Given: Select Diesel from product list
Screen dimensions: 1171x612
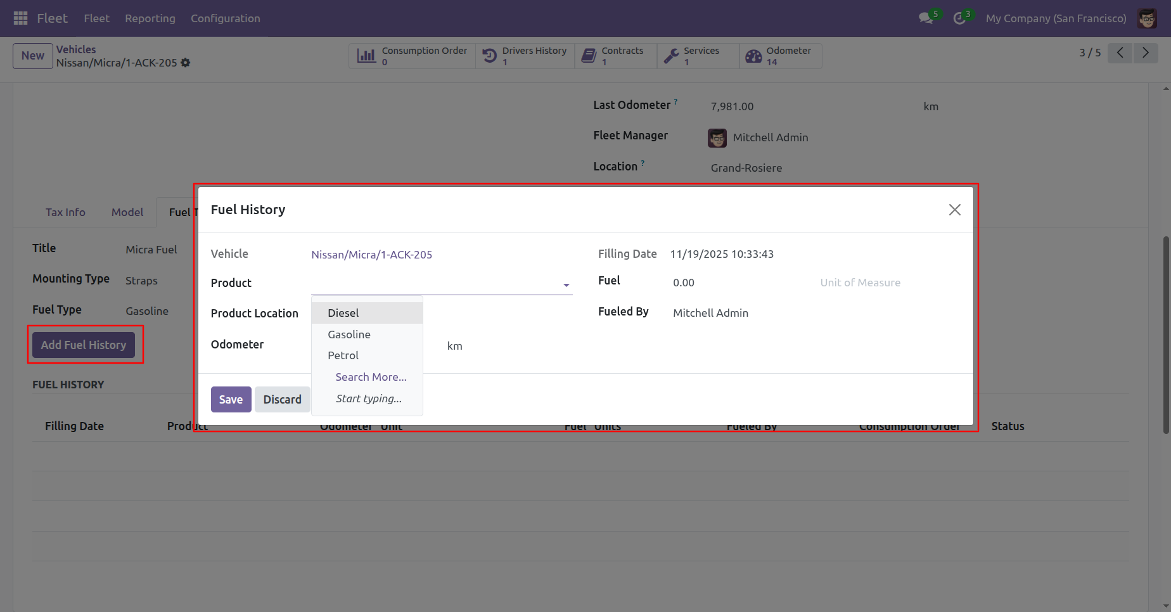Looking at the screenshot, I should point(367,313).
